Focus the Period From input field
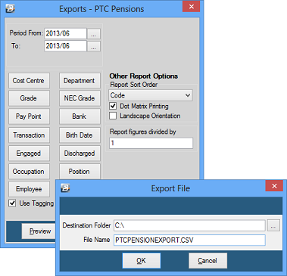Screen dimensions: 287x276 coord(65,33)
